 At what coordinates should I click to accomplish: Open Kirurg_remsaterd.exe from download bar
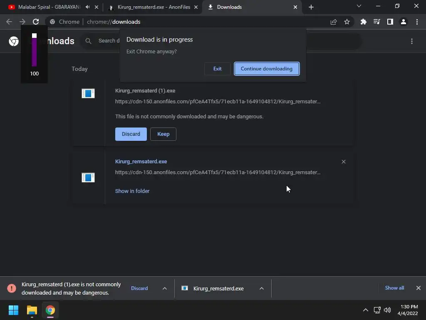click(218, 288)
